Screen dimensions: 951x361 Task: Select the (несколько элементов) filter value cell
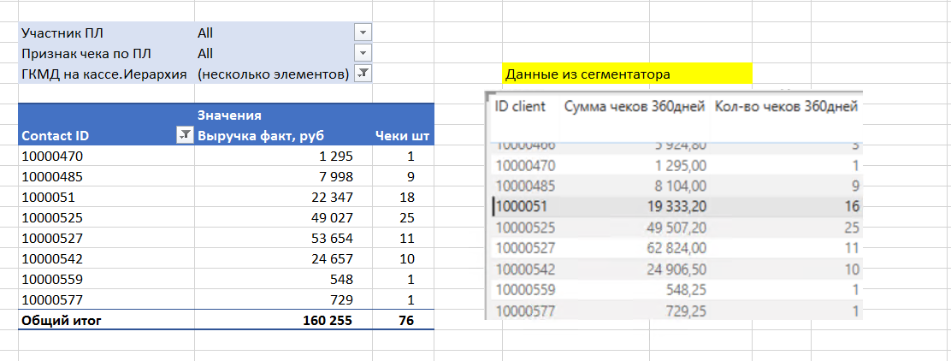[271, 74]
